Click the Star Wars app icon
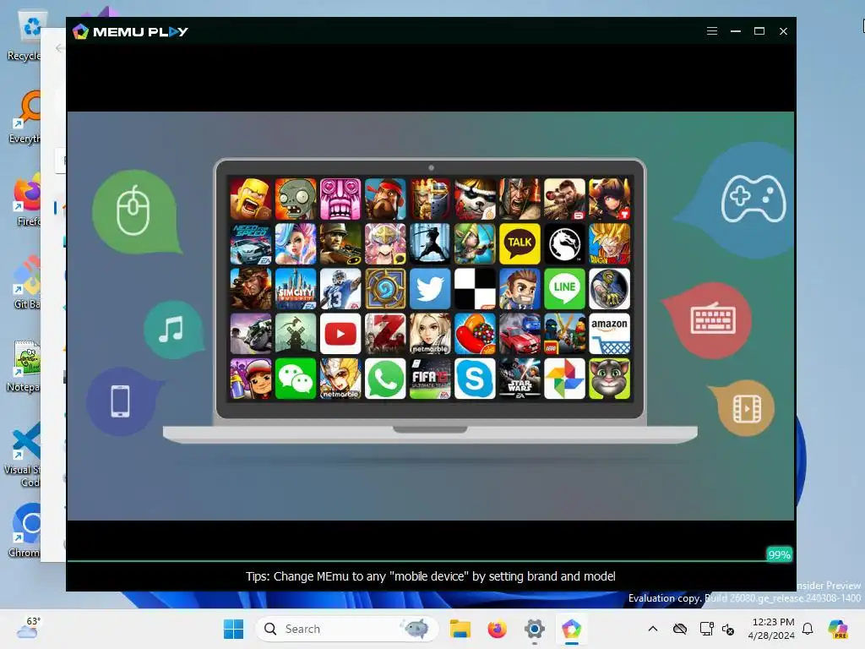 coord(520,379)
